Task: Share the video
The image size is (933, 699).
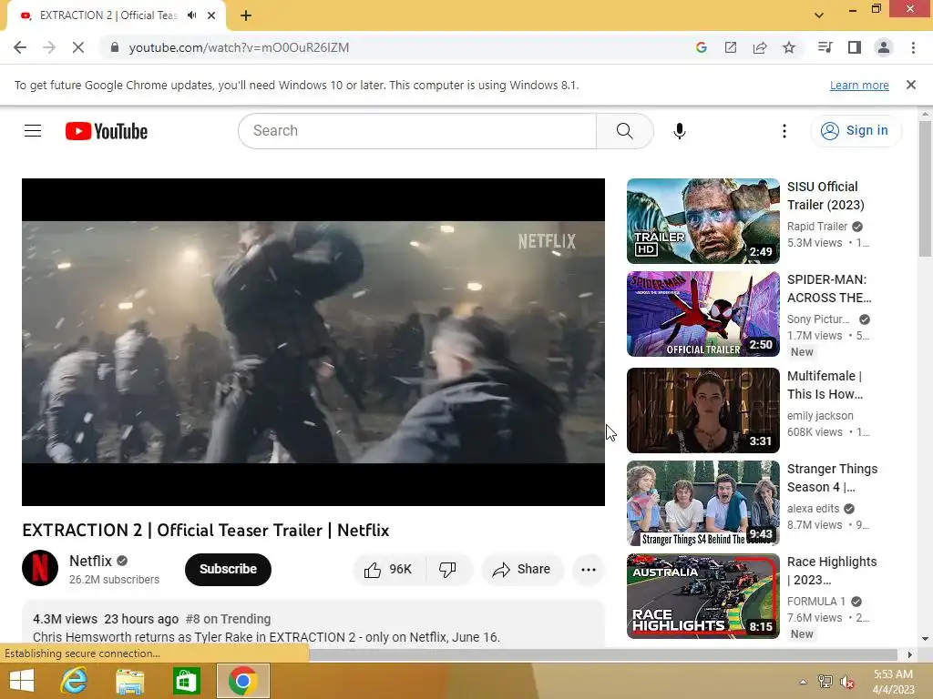Action: click(521, 570)
